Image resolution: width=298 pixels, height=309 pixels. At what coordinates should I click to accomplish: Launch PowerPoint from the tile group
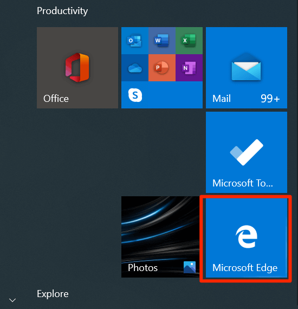point(162,68)
